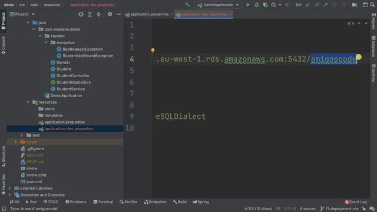This screenshot has height=212, width=377.
Task: Open the DemoApplication run configuration dropdown
Action: 218,5
